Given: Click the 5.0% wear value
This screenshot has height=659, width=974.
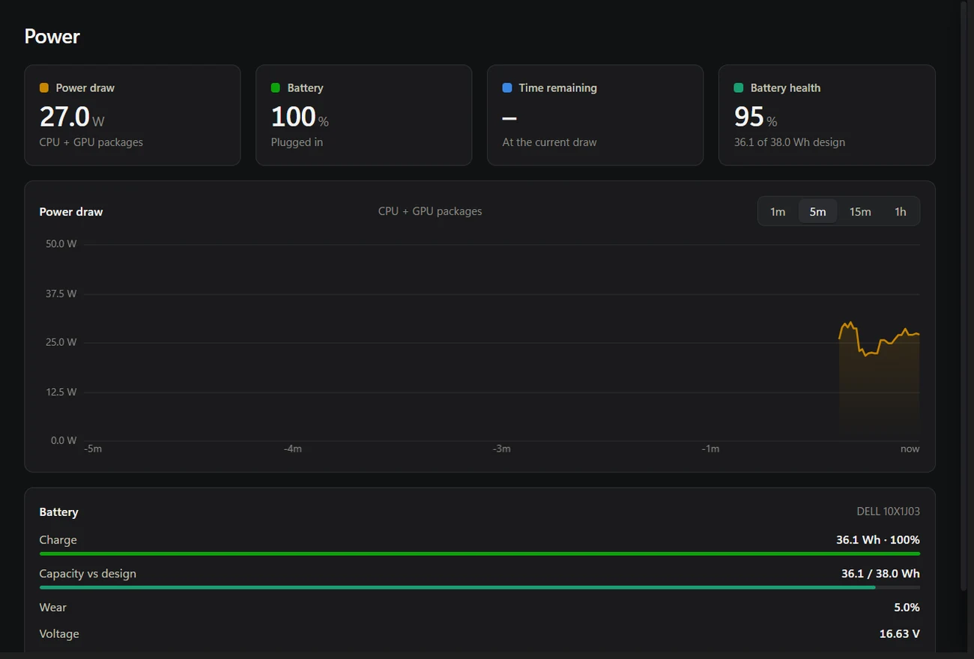Looking at the screenshot, I should pos(907,607).
